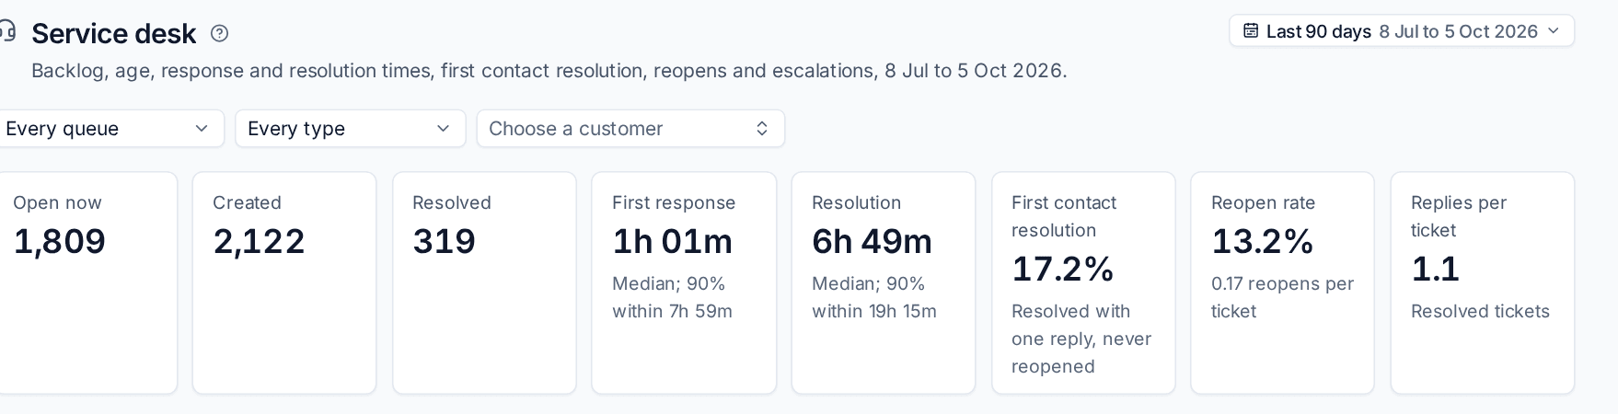The height and width of the screenshot is (414, 1618).
Task: Click the Reopen rate value 13.2%
Action: point(1263,241)
